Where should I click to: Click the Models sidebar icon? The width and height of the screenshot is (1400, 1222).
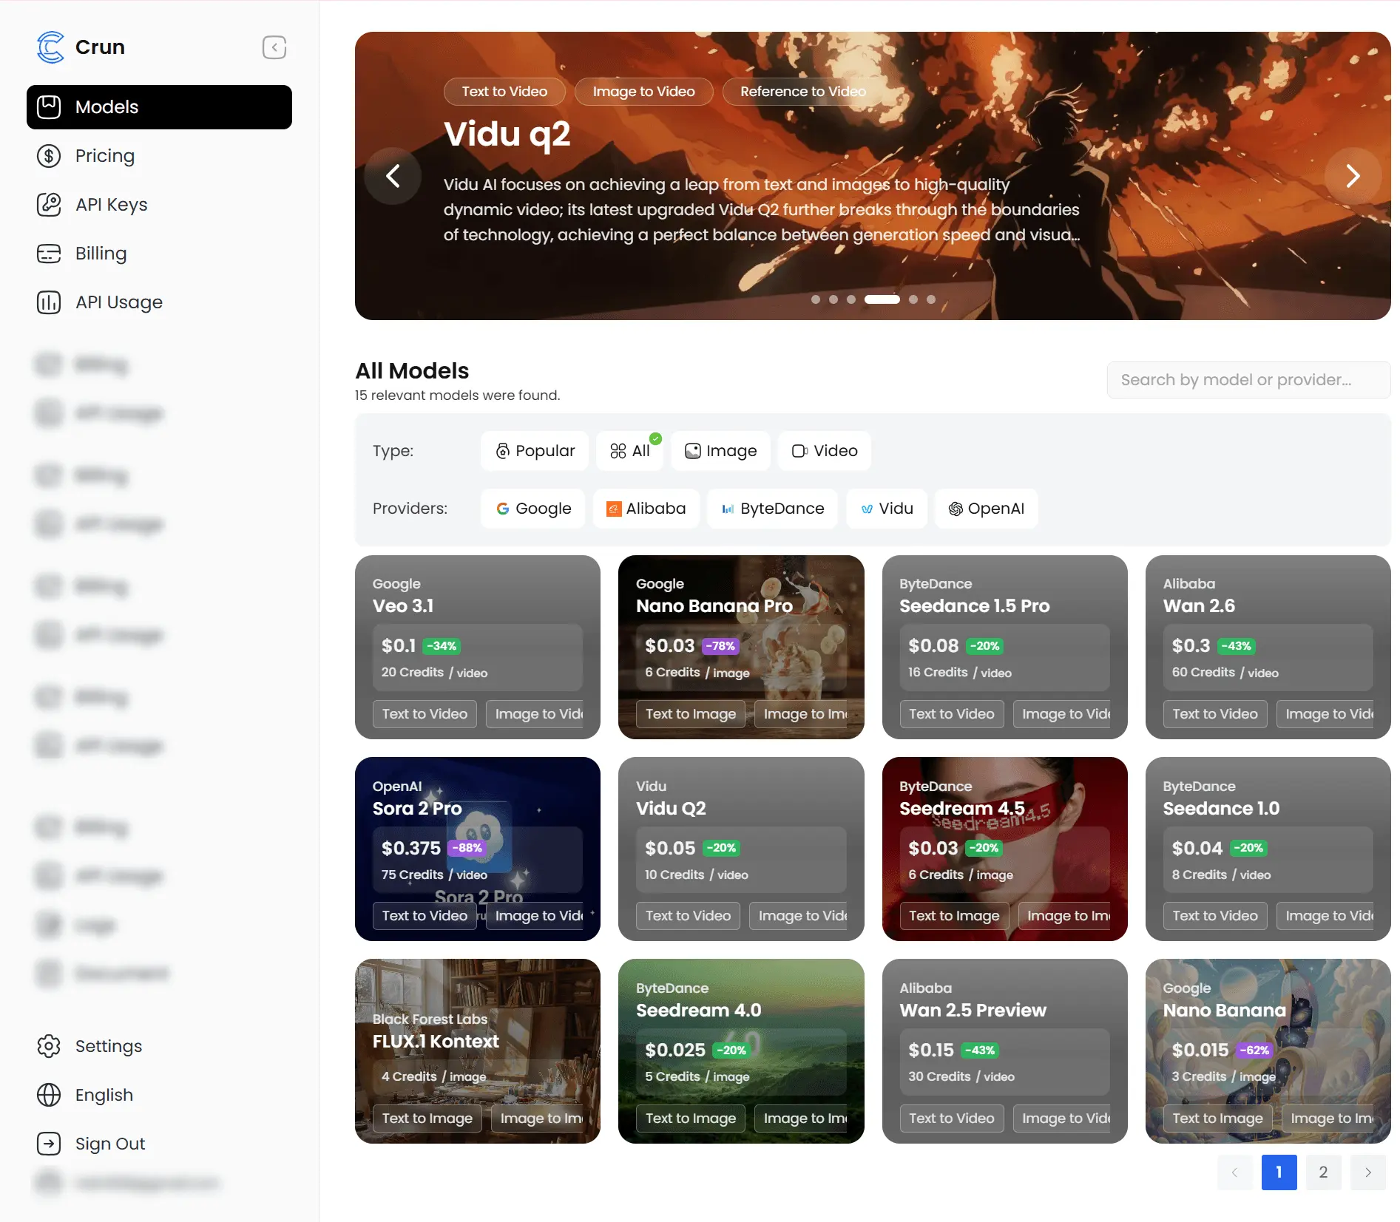pos(49,107)
